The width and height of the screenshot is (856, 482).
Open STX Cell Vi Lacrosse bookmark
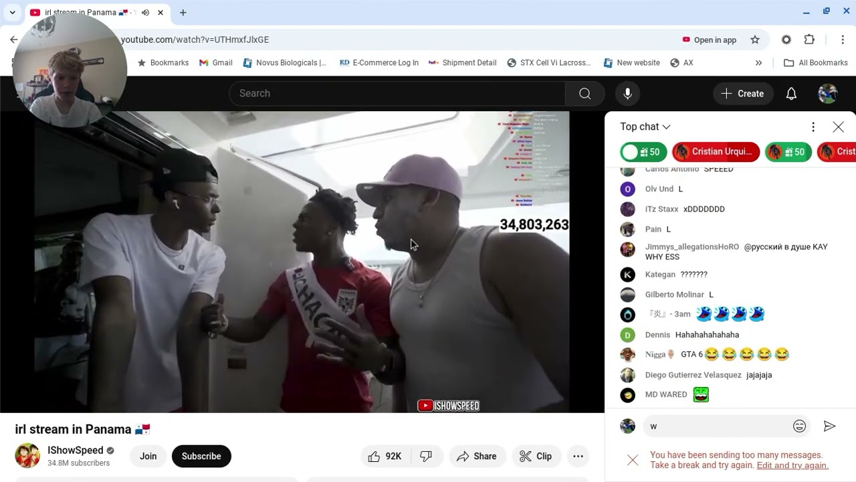pyautogui.click(x=549, y=63)
